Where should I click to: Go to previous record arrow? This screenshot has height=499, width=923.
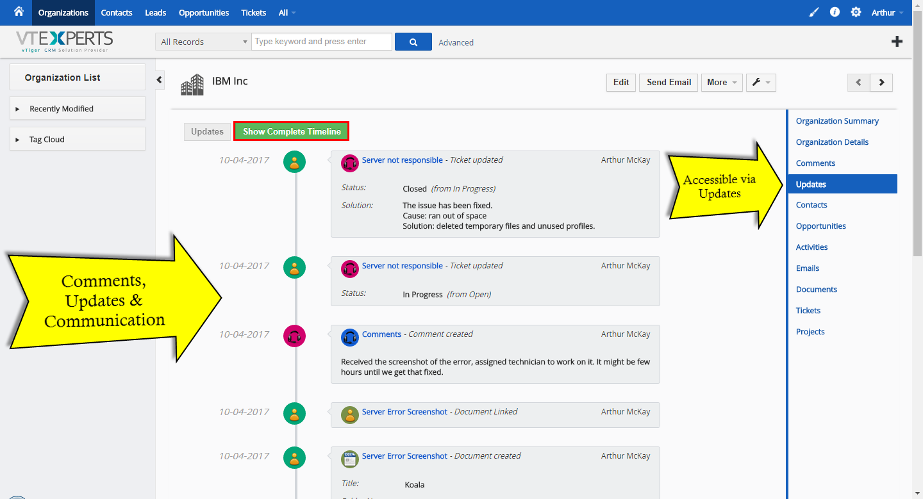pyautogui.click(x=859, y=82)
